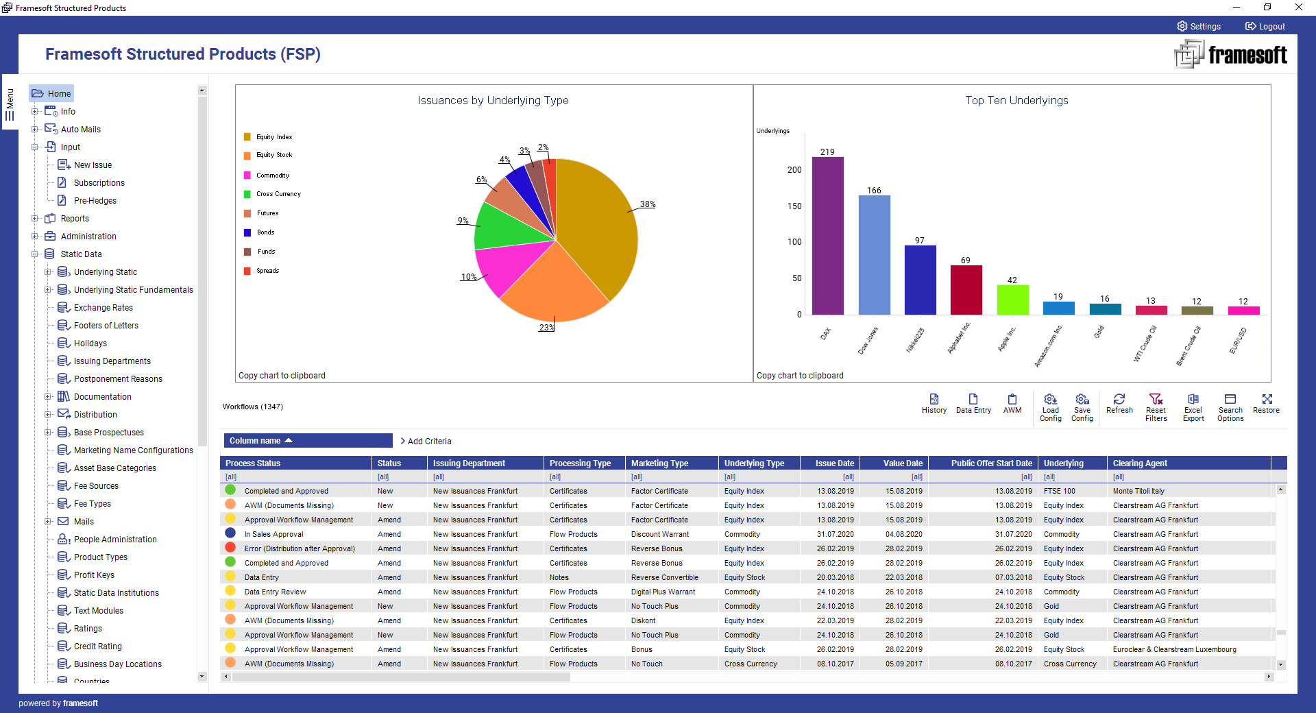Expand the Info tree node
The width and height of the screenshot is (1316, 713).
click(34, 111)
